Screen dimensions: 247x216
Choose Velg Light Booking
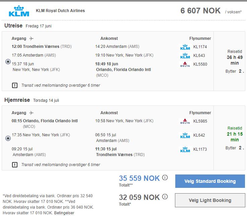click(x=210, y=200)
